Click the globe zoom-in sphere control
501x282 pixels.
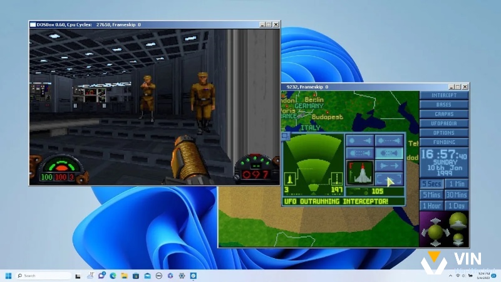pos(458,219)
